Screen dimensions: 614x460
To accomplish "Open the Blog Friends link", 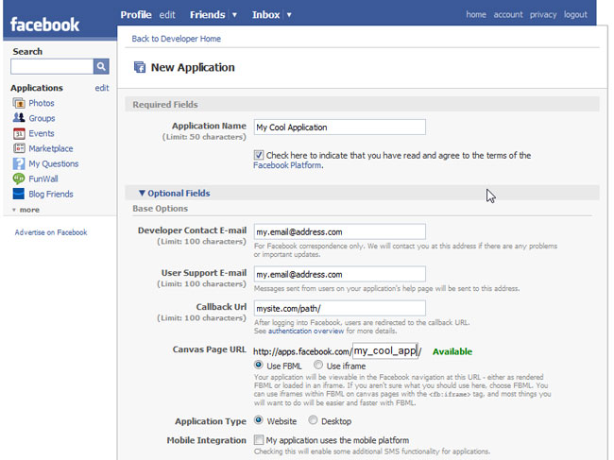I will pos(51,195).
